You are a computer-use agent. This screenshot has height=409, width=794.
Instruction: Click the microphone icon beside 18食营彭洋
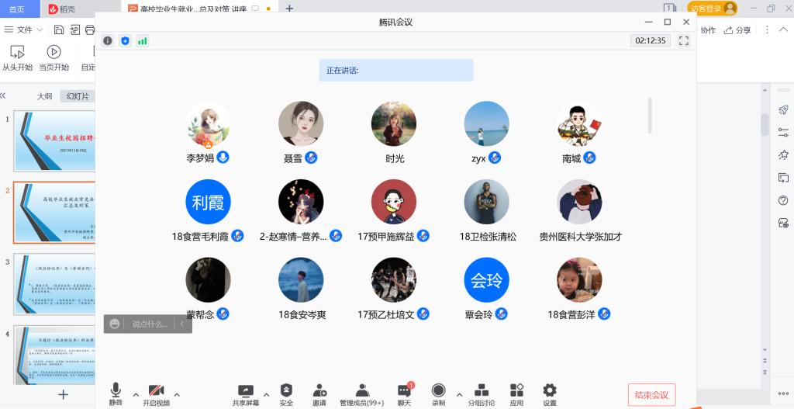pos(603,314)
